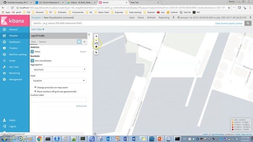Toggle the bottom-left map spy panel arrow
253x142 pixels.
[95, 134]
